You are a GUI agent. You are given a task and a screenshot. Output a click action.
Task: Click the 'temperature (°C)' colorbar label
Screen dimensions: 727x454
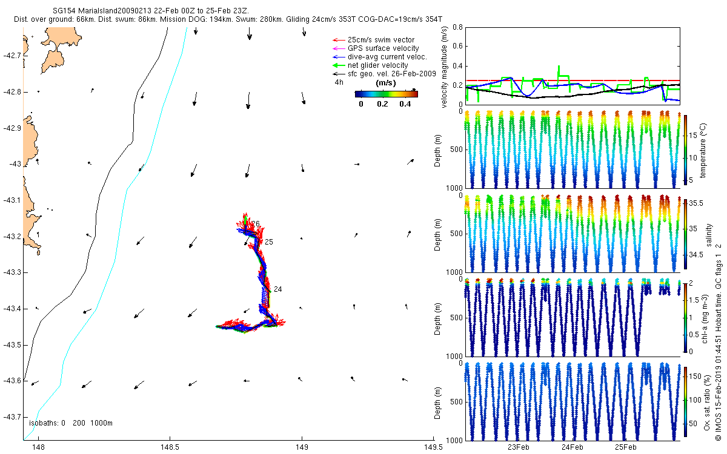click(x=705, y=150)
